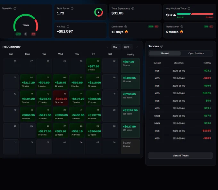The image size is (218, 190).
Task: Click the Symbol column header
Action: coord(157,63)
